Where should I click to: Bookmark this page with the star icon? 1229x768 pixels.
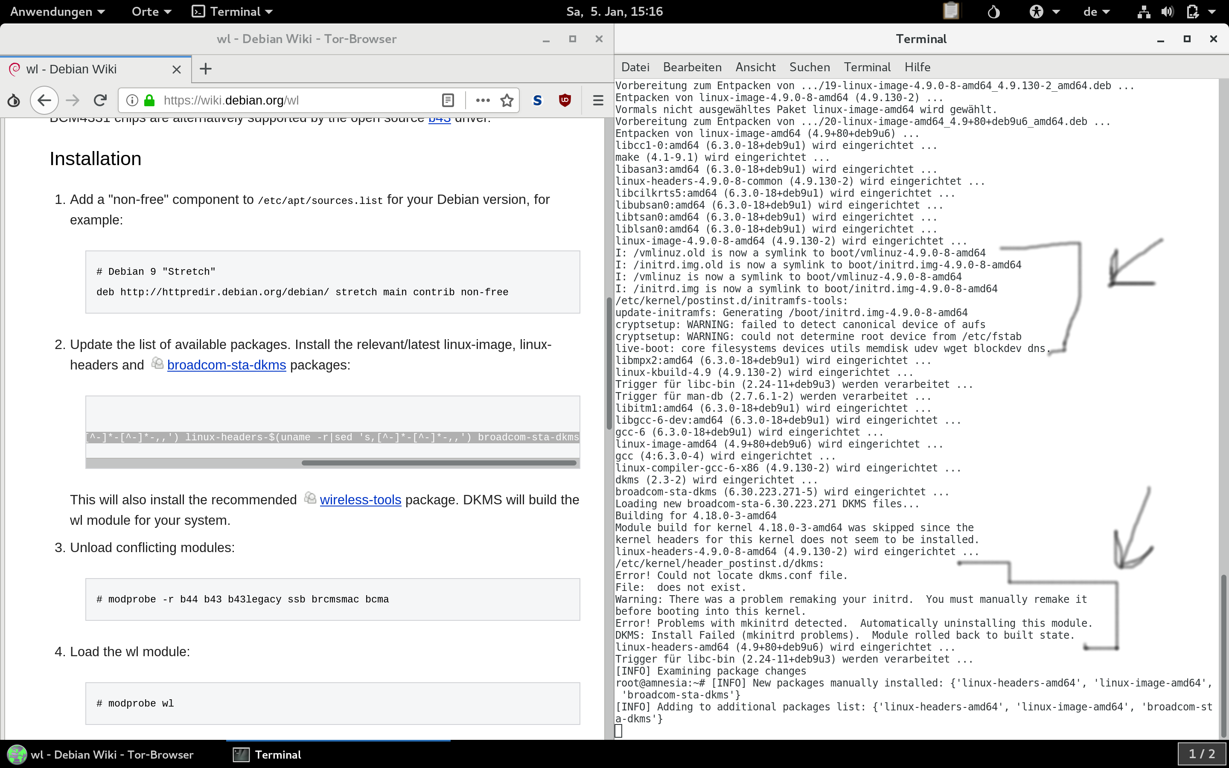507,101
